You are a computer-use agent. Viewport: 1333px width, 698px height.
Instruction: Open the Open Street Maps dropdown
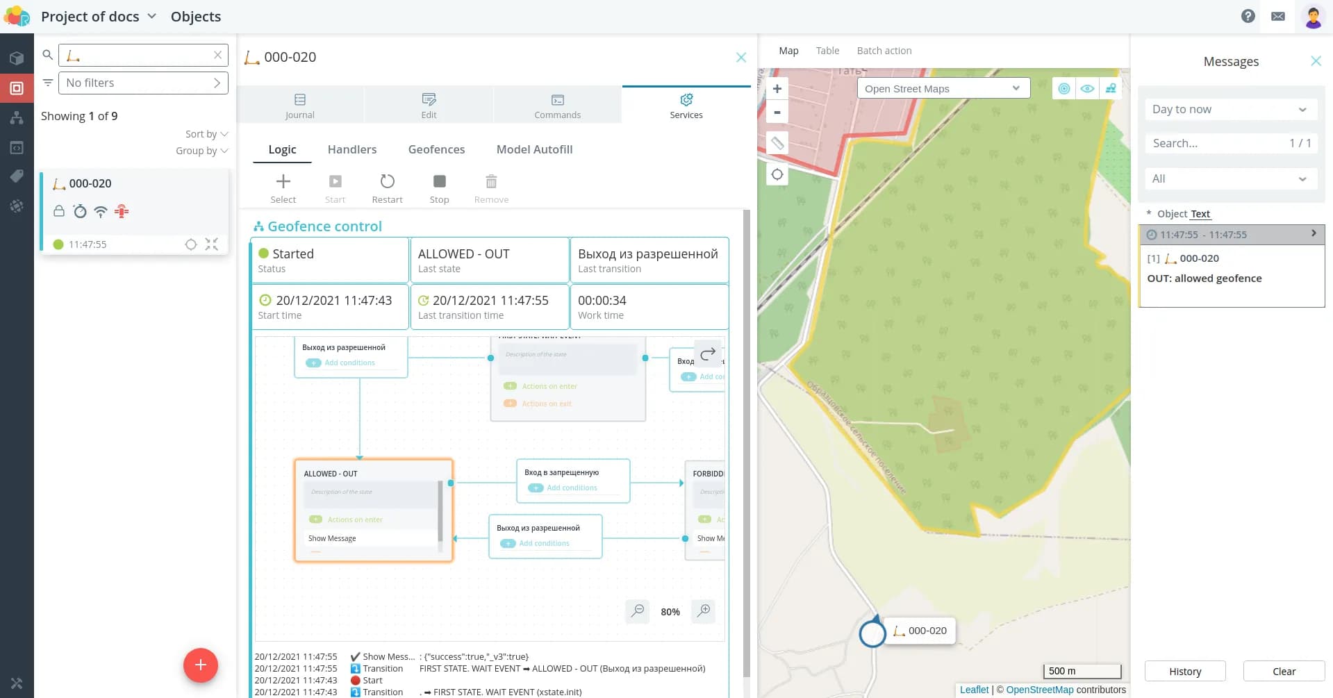pos(943,89)
